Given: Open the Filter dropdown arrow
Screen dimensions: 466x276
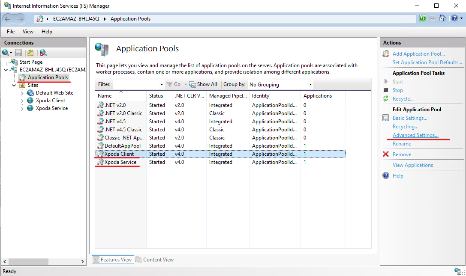Looking at the screenshot, I should pyautogui.click(x=162, y=85).
